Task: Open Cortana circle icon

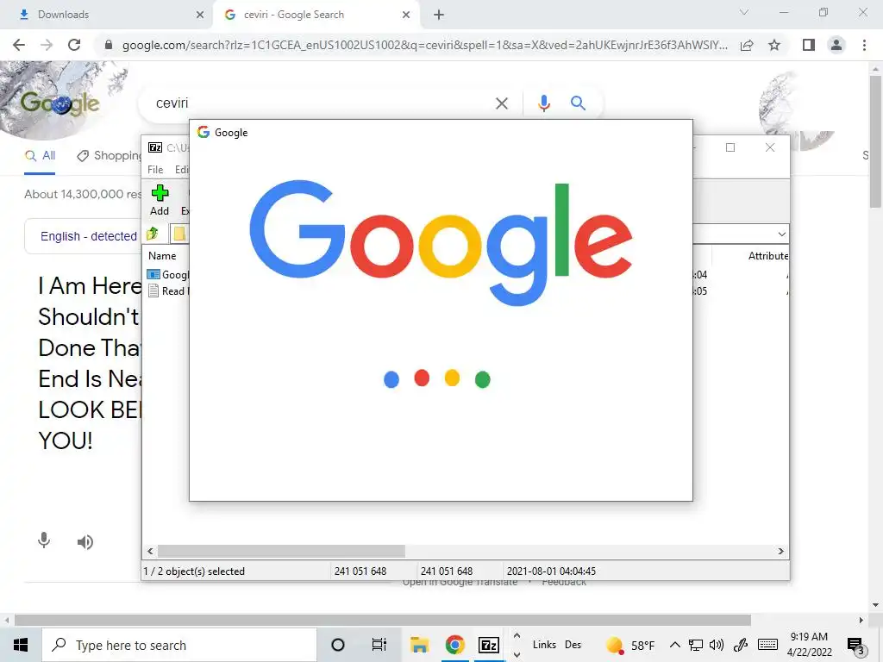Action: click(x=338, y=645)
